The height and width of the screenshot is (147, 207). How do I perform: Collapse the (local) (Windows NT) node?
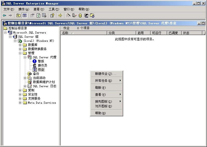[15, 41]
